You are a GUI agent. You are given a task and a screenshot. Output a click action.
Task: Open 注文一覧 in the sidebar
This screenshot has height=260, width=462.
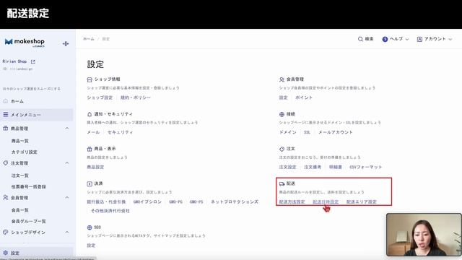pyautogui.click(x=20, y=175)
